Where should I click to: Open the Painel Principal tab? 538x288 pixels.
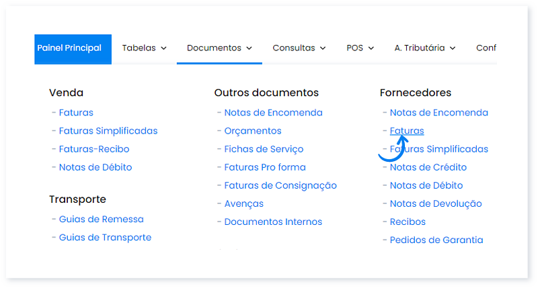pyautogui.click(x=69, y=48)
